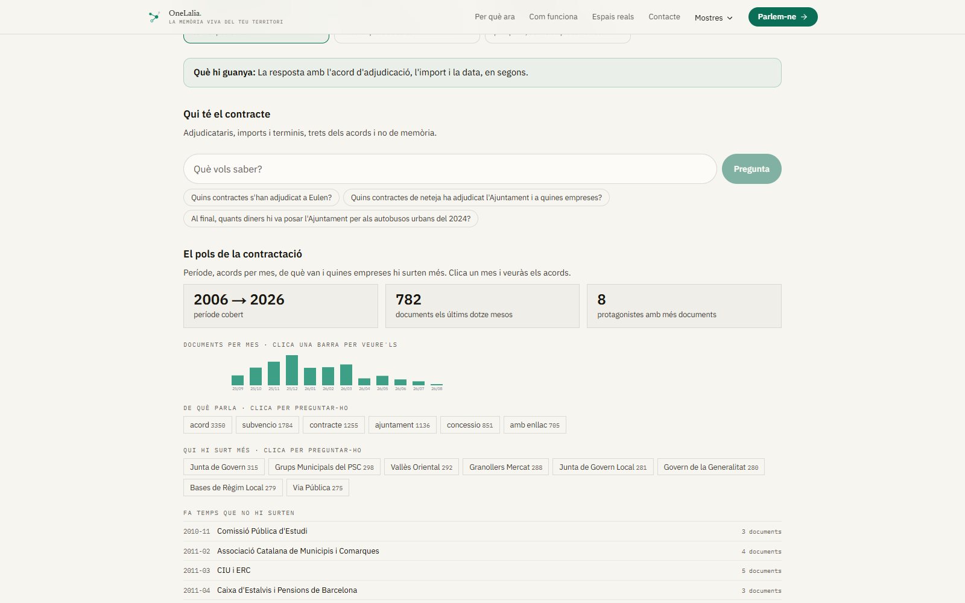Go to Com funciona section
This screenshot has height=603, width=965.
(x=553, y=17)
